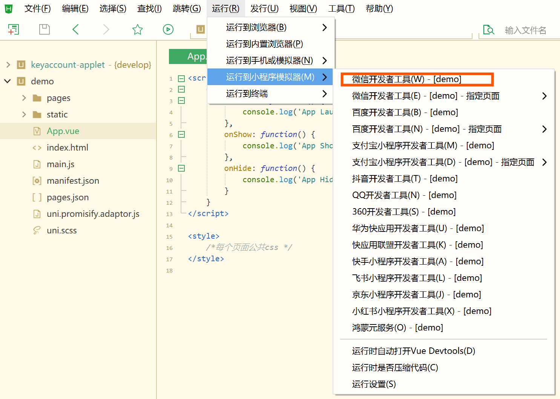Select 运行到内置浏览器(P)
560x399 pixels.
point(270,44)
